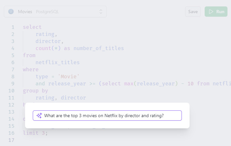Expand the database selector chevron arrows

[101, 12]
